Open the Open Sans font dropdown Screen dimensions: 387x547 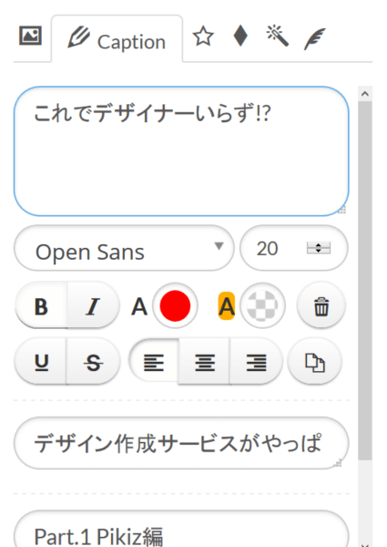124,248
